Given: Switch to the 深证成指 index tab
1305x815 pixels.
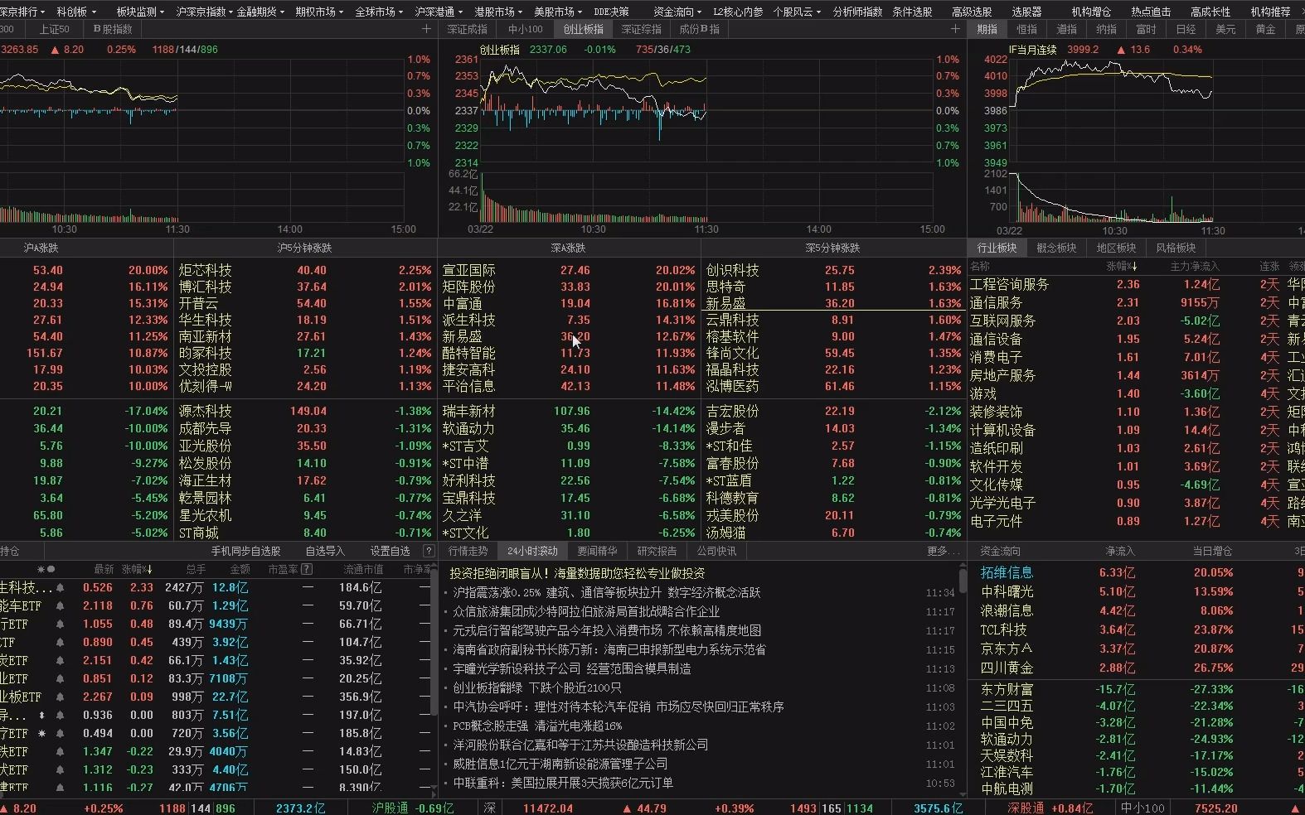Looking at the screenshot, I should click(x=468, y=29).
